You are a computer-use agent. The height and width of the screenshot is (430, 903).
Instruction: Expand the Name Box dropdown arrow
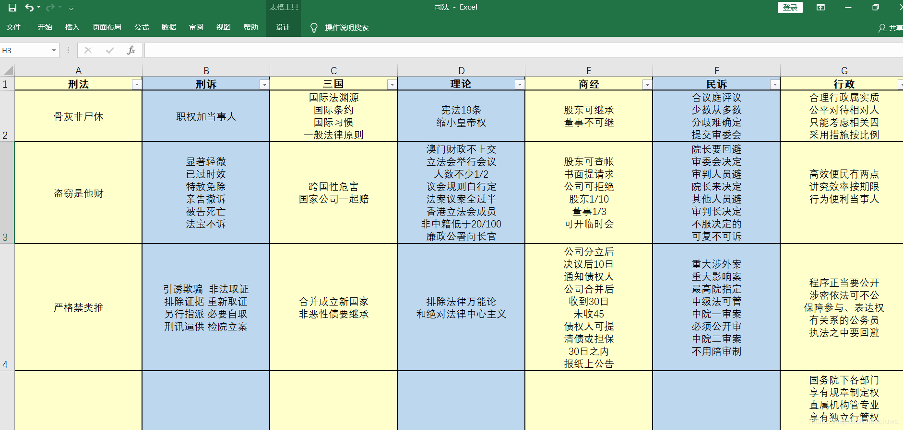click(x=54, y=50)
